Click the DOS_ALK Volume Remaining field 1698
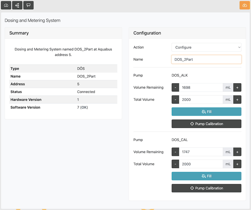This screenshot has width=251, height=210. 201,88
